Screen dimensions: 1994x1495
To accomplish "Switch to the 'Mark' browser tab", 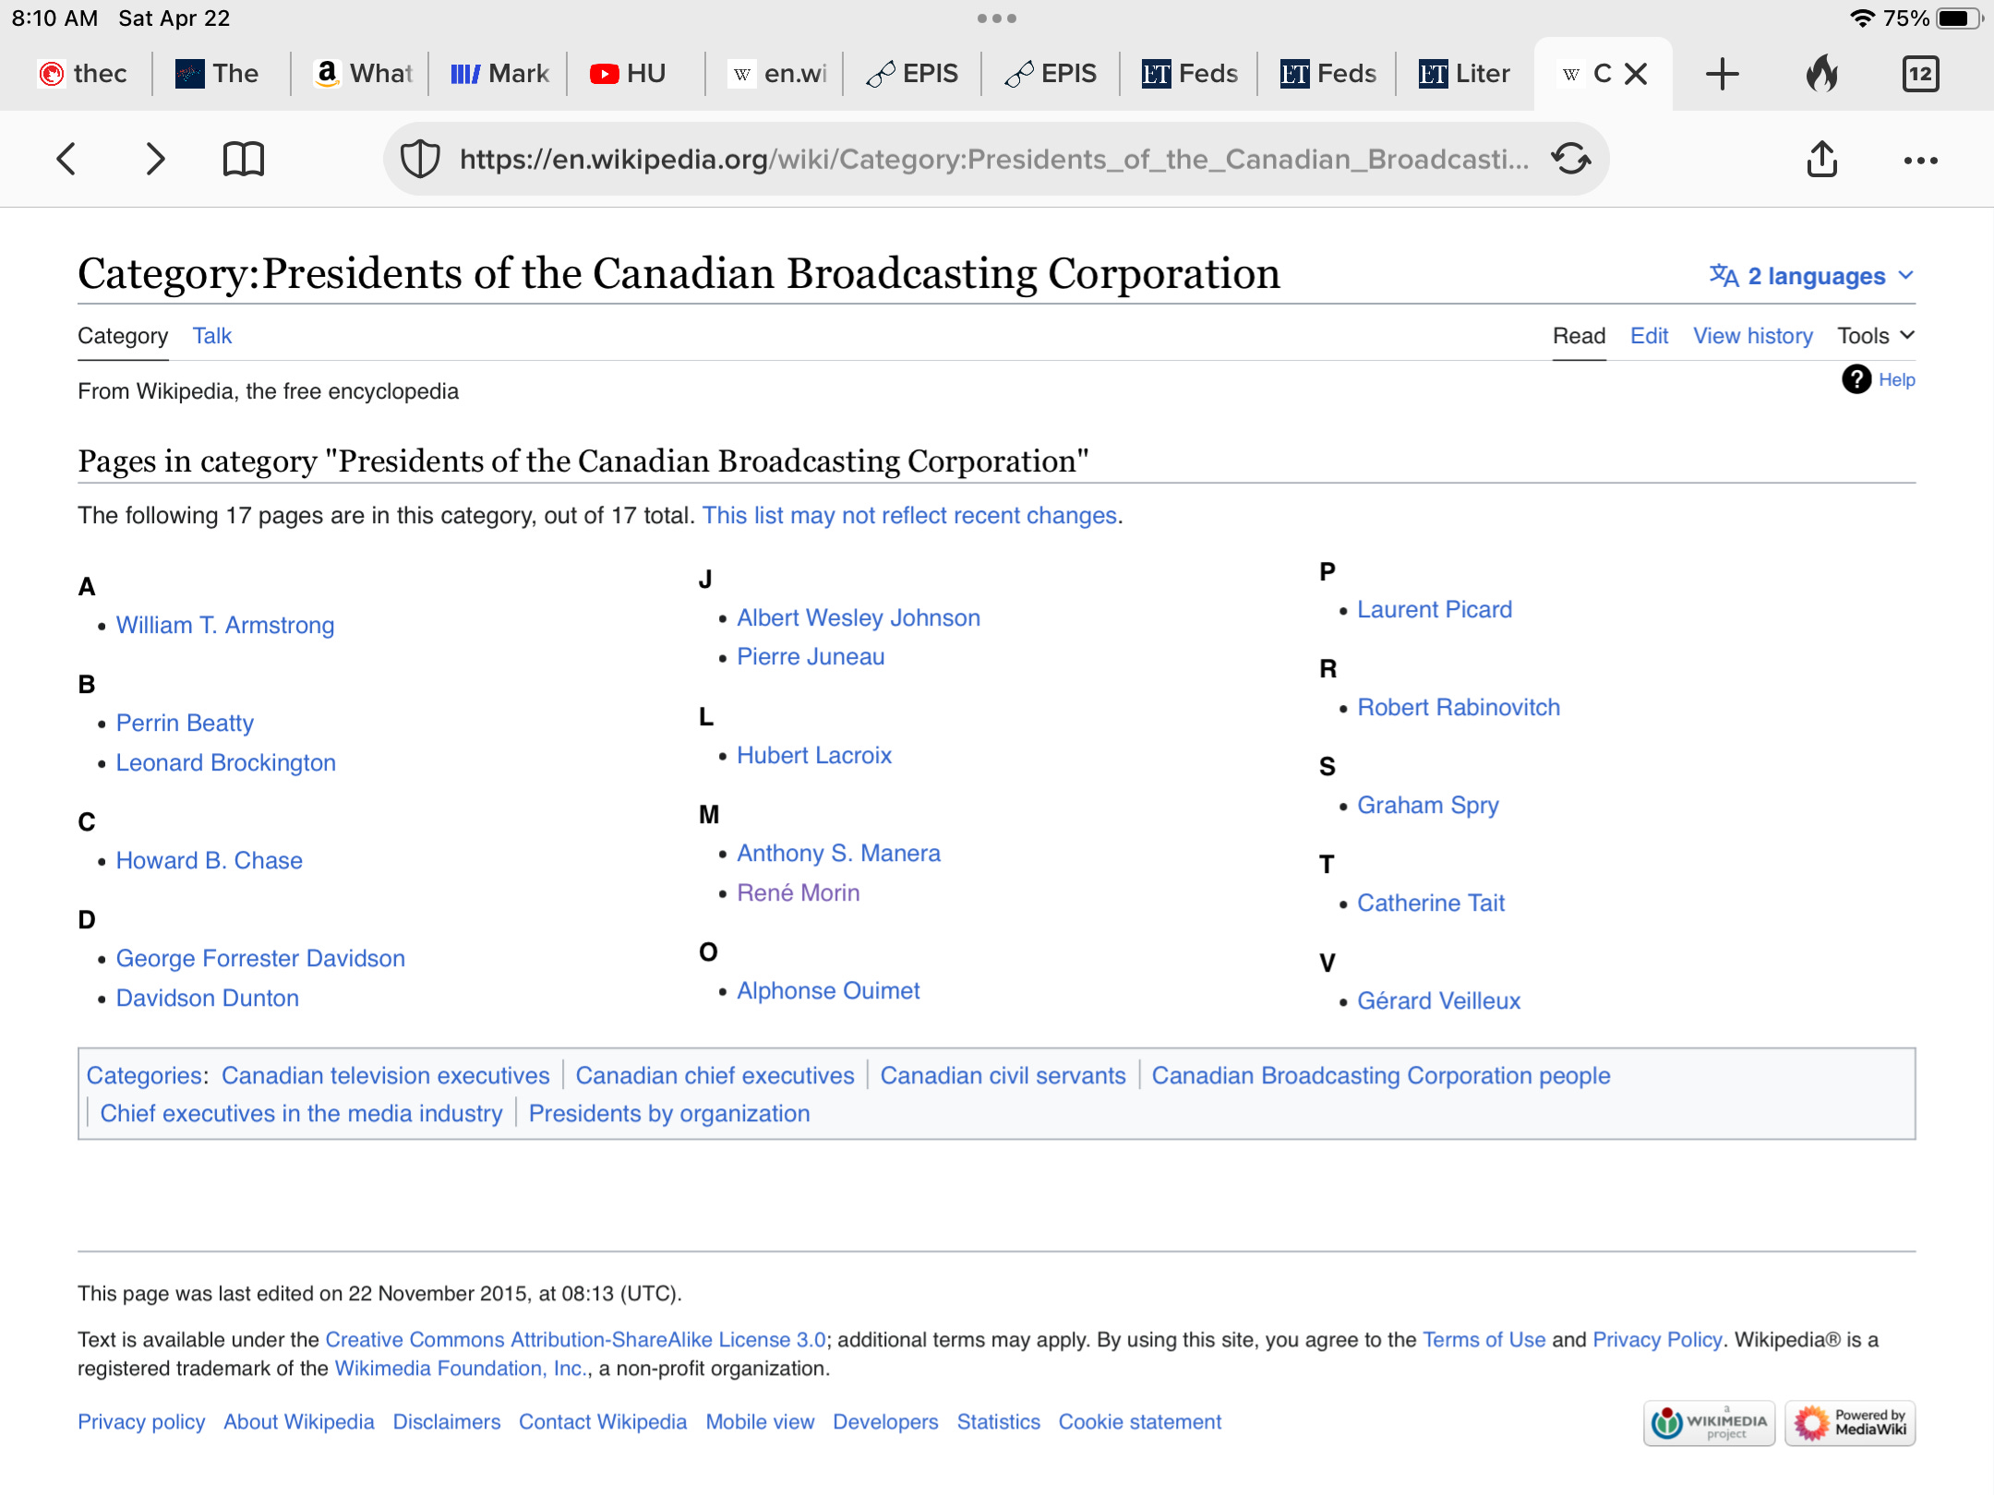I will click(x=499, y=74).
